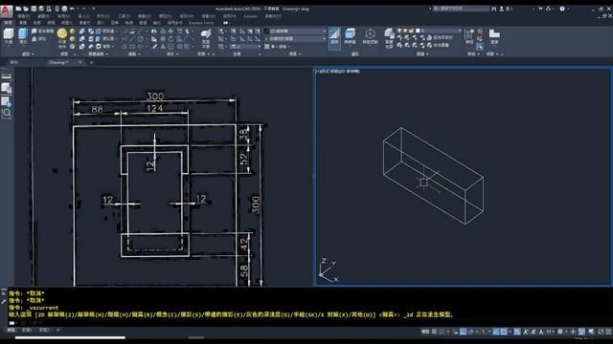Screen dimensions: 613x344
Task: Click the command line customize wrench icon
Action: point(4,301)
